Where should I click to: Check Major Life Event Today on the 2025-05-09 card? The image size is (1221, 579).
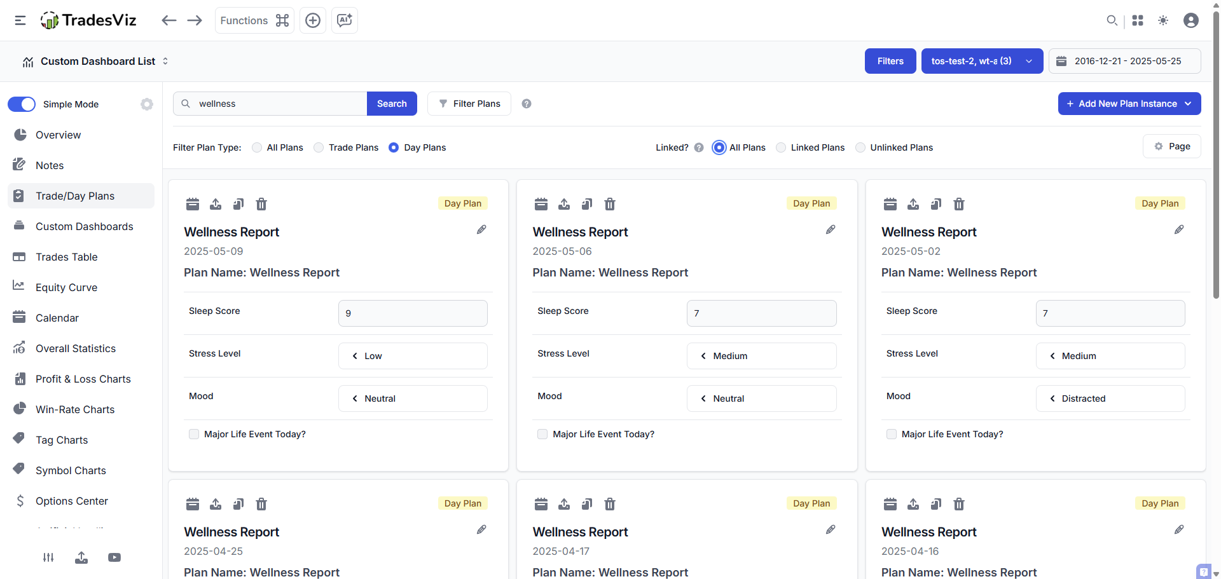(x=194, y=434)
